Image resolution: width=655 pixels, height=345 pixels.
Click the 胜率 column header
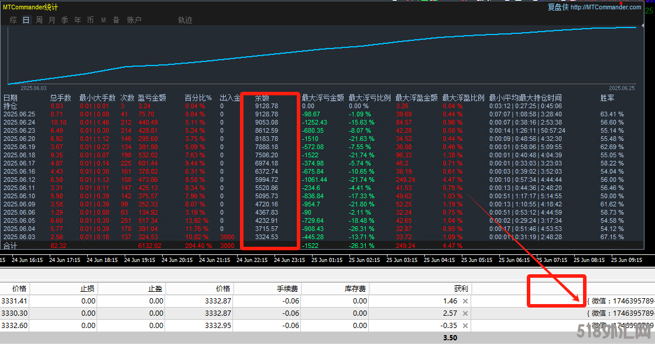[608, 98]
